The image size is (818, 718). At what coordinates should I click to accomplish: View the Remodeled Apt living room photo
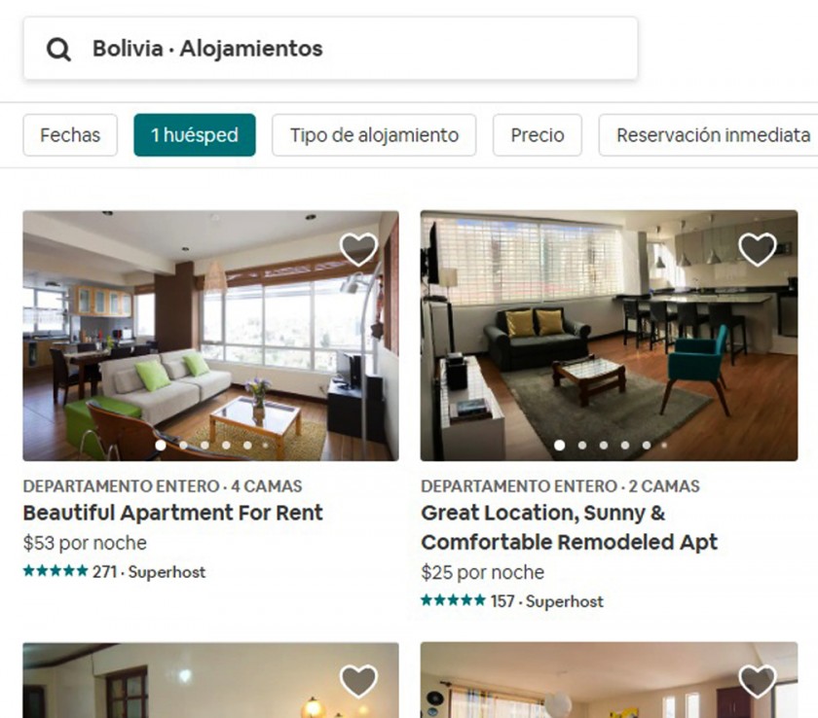pyautogui.click(x=609, y=336)
